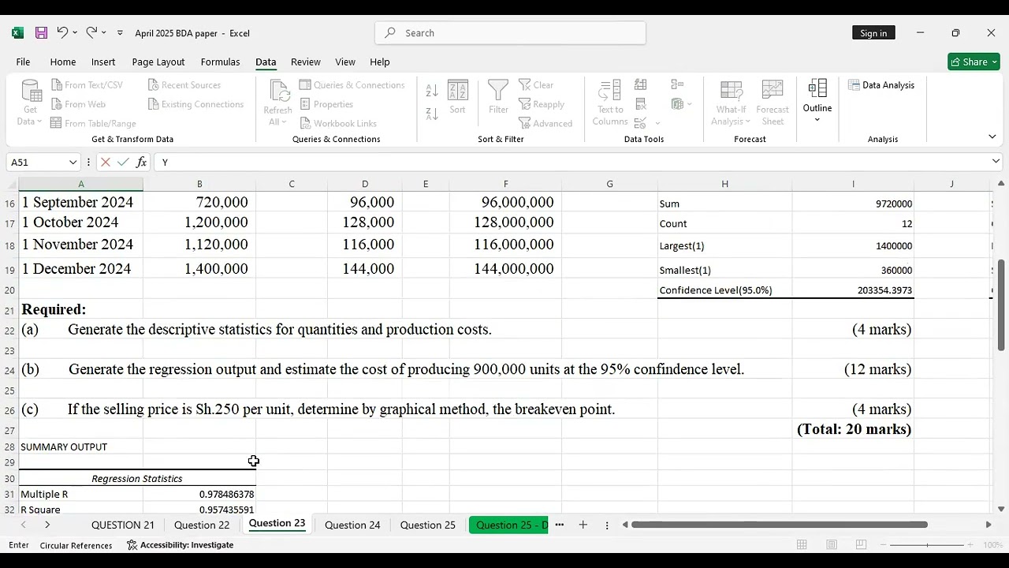Open the Help tab
The width and height of the screenshot is (1009, 568).
click(x=380, y=62)
